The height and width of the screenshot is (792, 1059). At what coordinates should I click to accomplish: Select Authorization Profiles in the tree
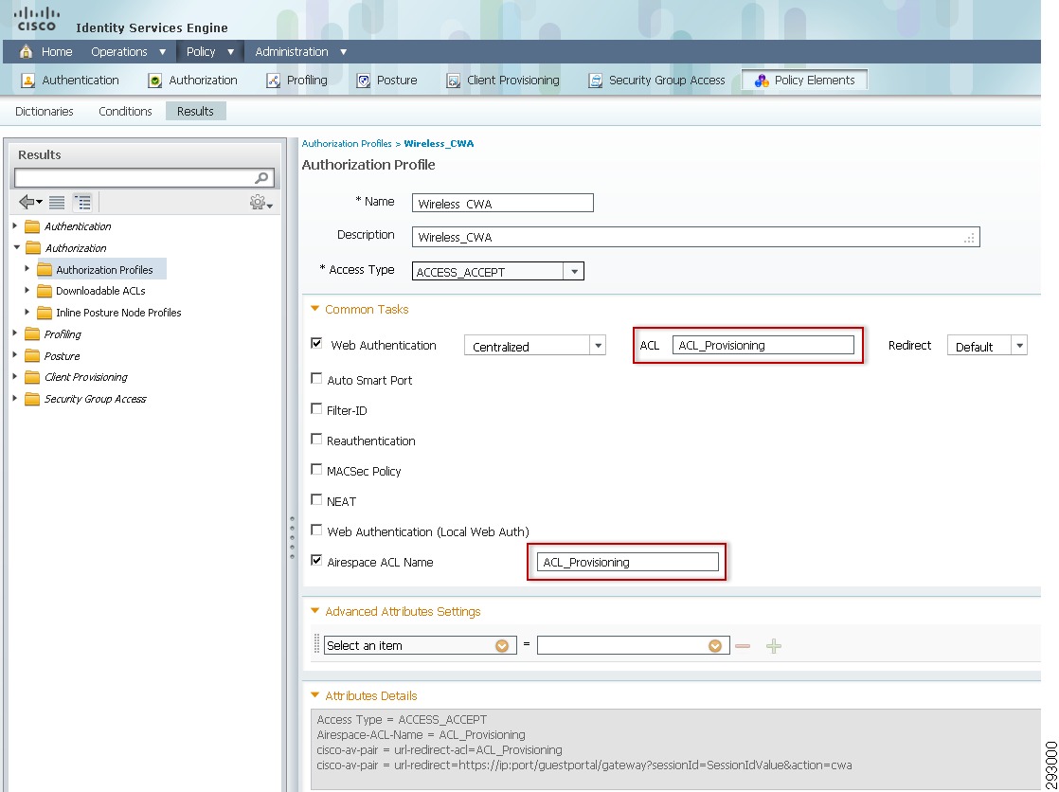pos(104,270)
